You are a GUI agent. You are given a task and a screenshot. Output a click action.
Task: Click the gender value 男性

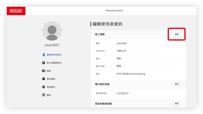[x=119, y=59]
